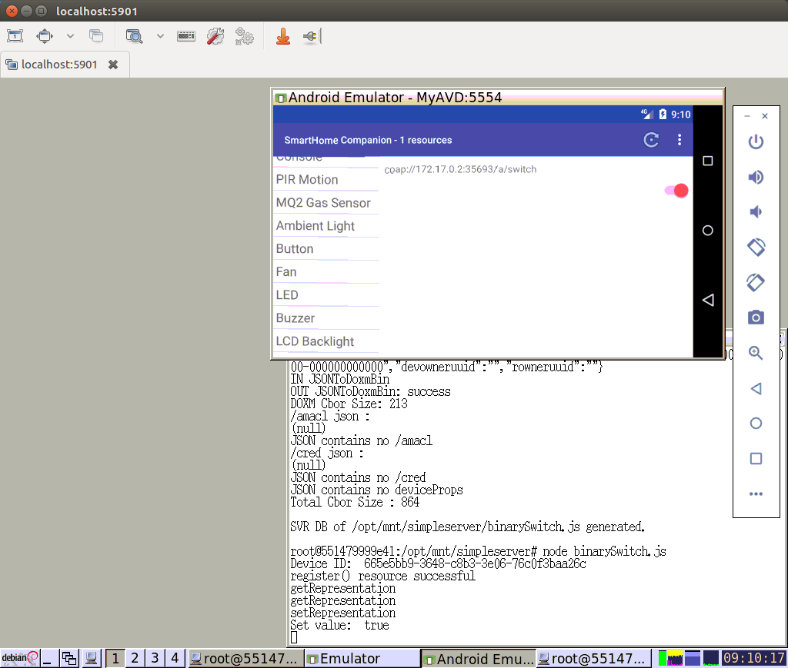Close the emulator side toolbar panel
The image size is (788, 668).
[x=765, y=116]
